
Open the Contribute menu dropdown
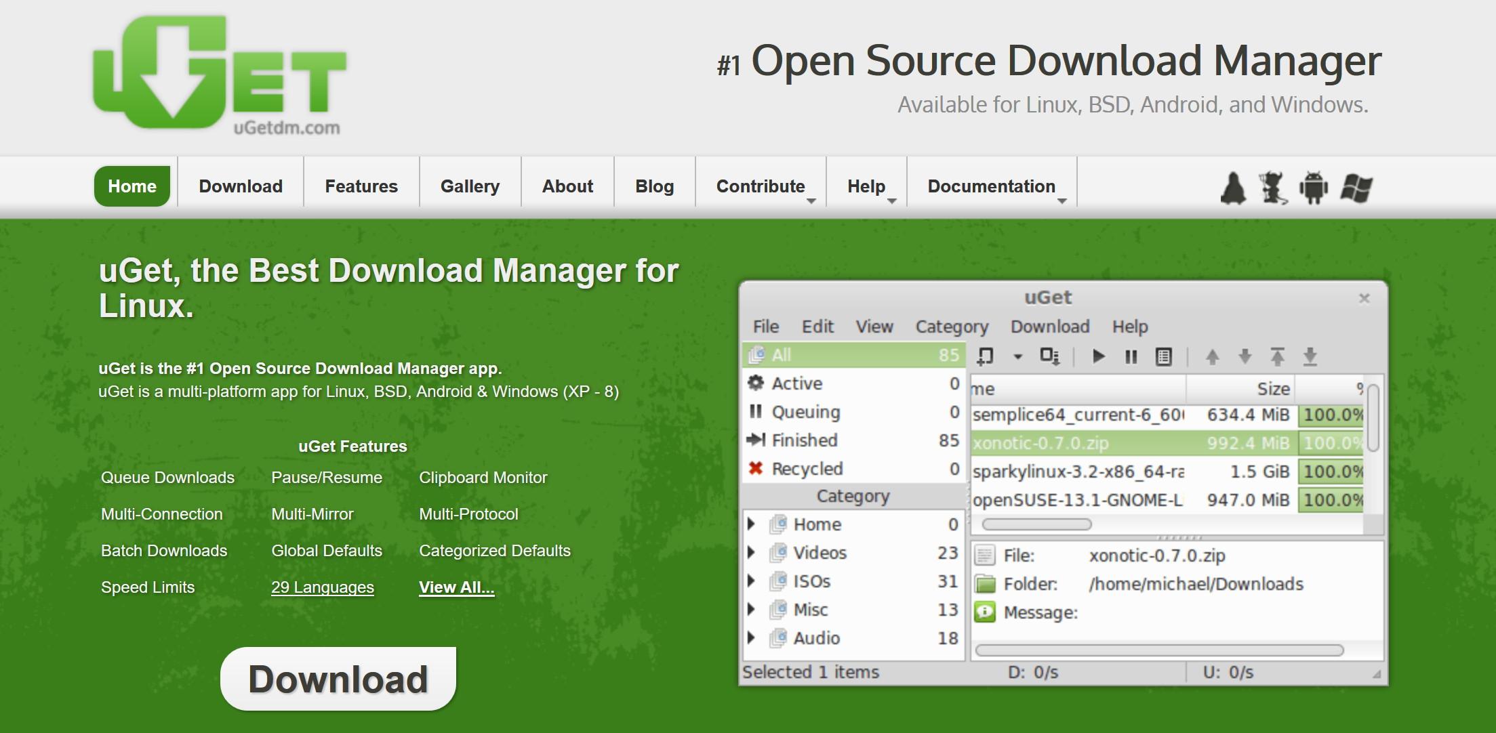coord(761,186)
